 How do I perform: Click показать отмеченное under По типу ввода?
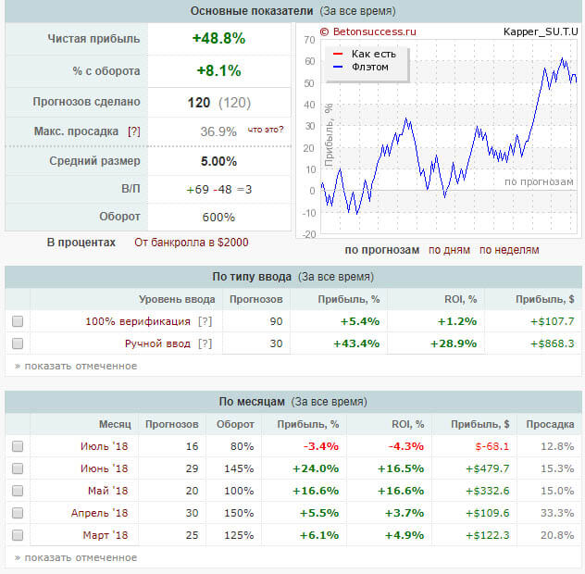click(75, 366)
